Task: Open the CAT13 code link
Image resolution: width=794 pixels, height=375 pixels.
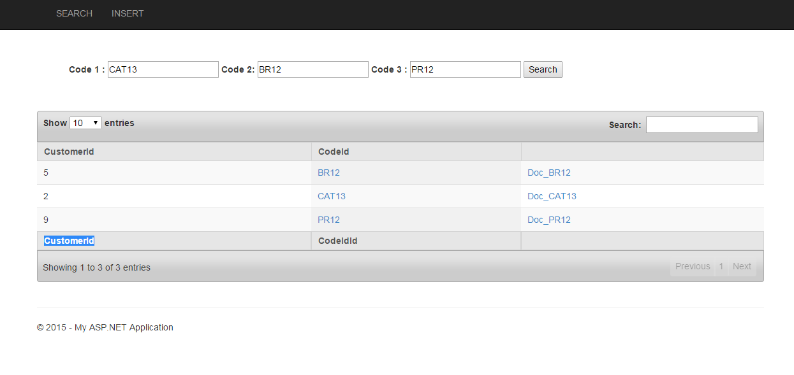Action: [x=332, y=196]
